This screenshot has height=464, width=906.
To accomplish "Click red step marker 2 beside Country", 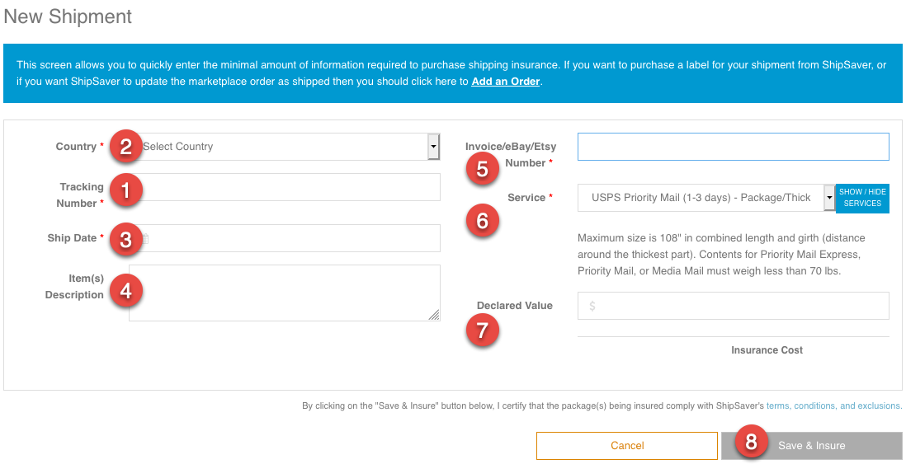I will coord(126,147).
